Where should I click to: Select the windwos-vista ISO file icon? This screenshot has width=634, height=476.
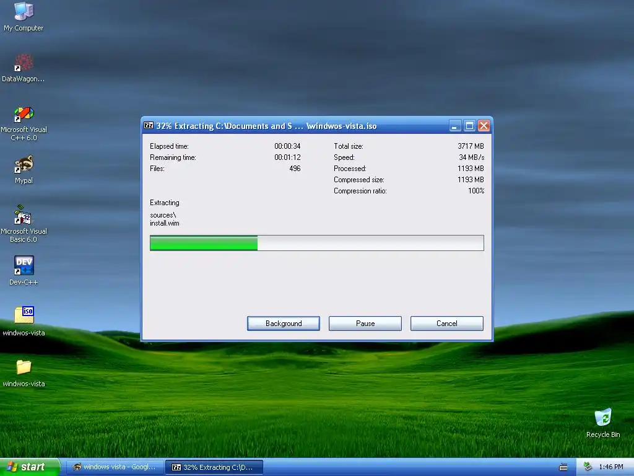[24, 321]
